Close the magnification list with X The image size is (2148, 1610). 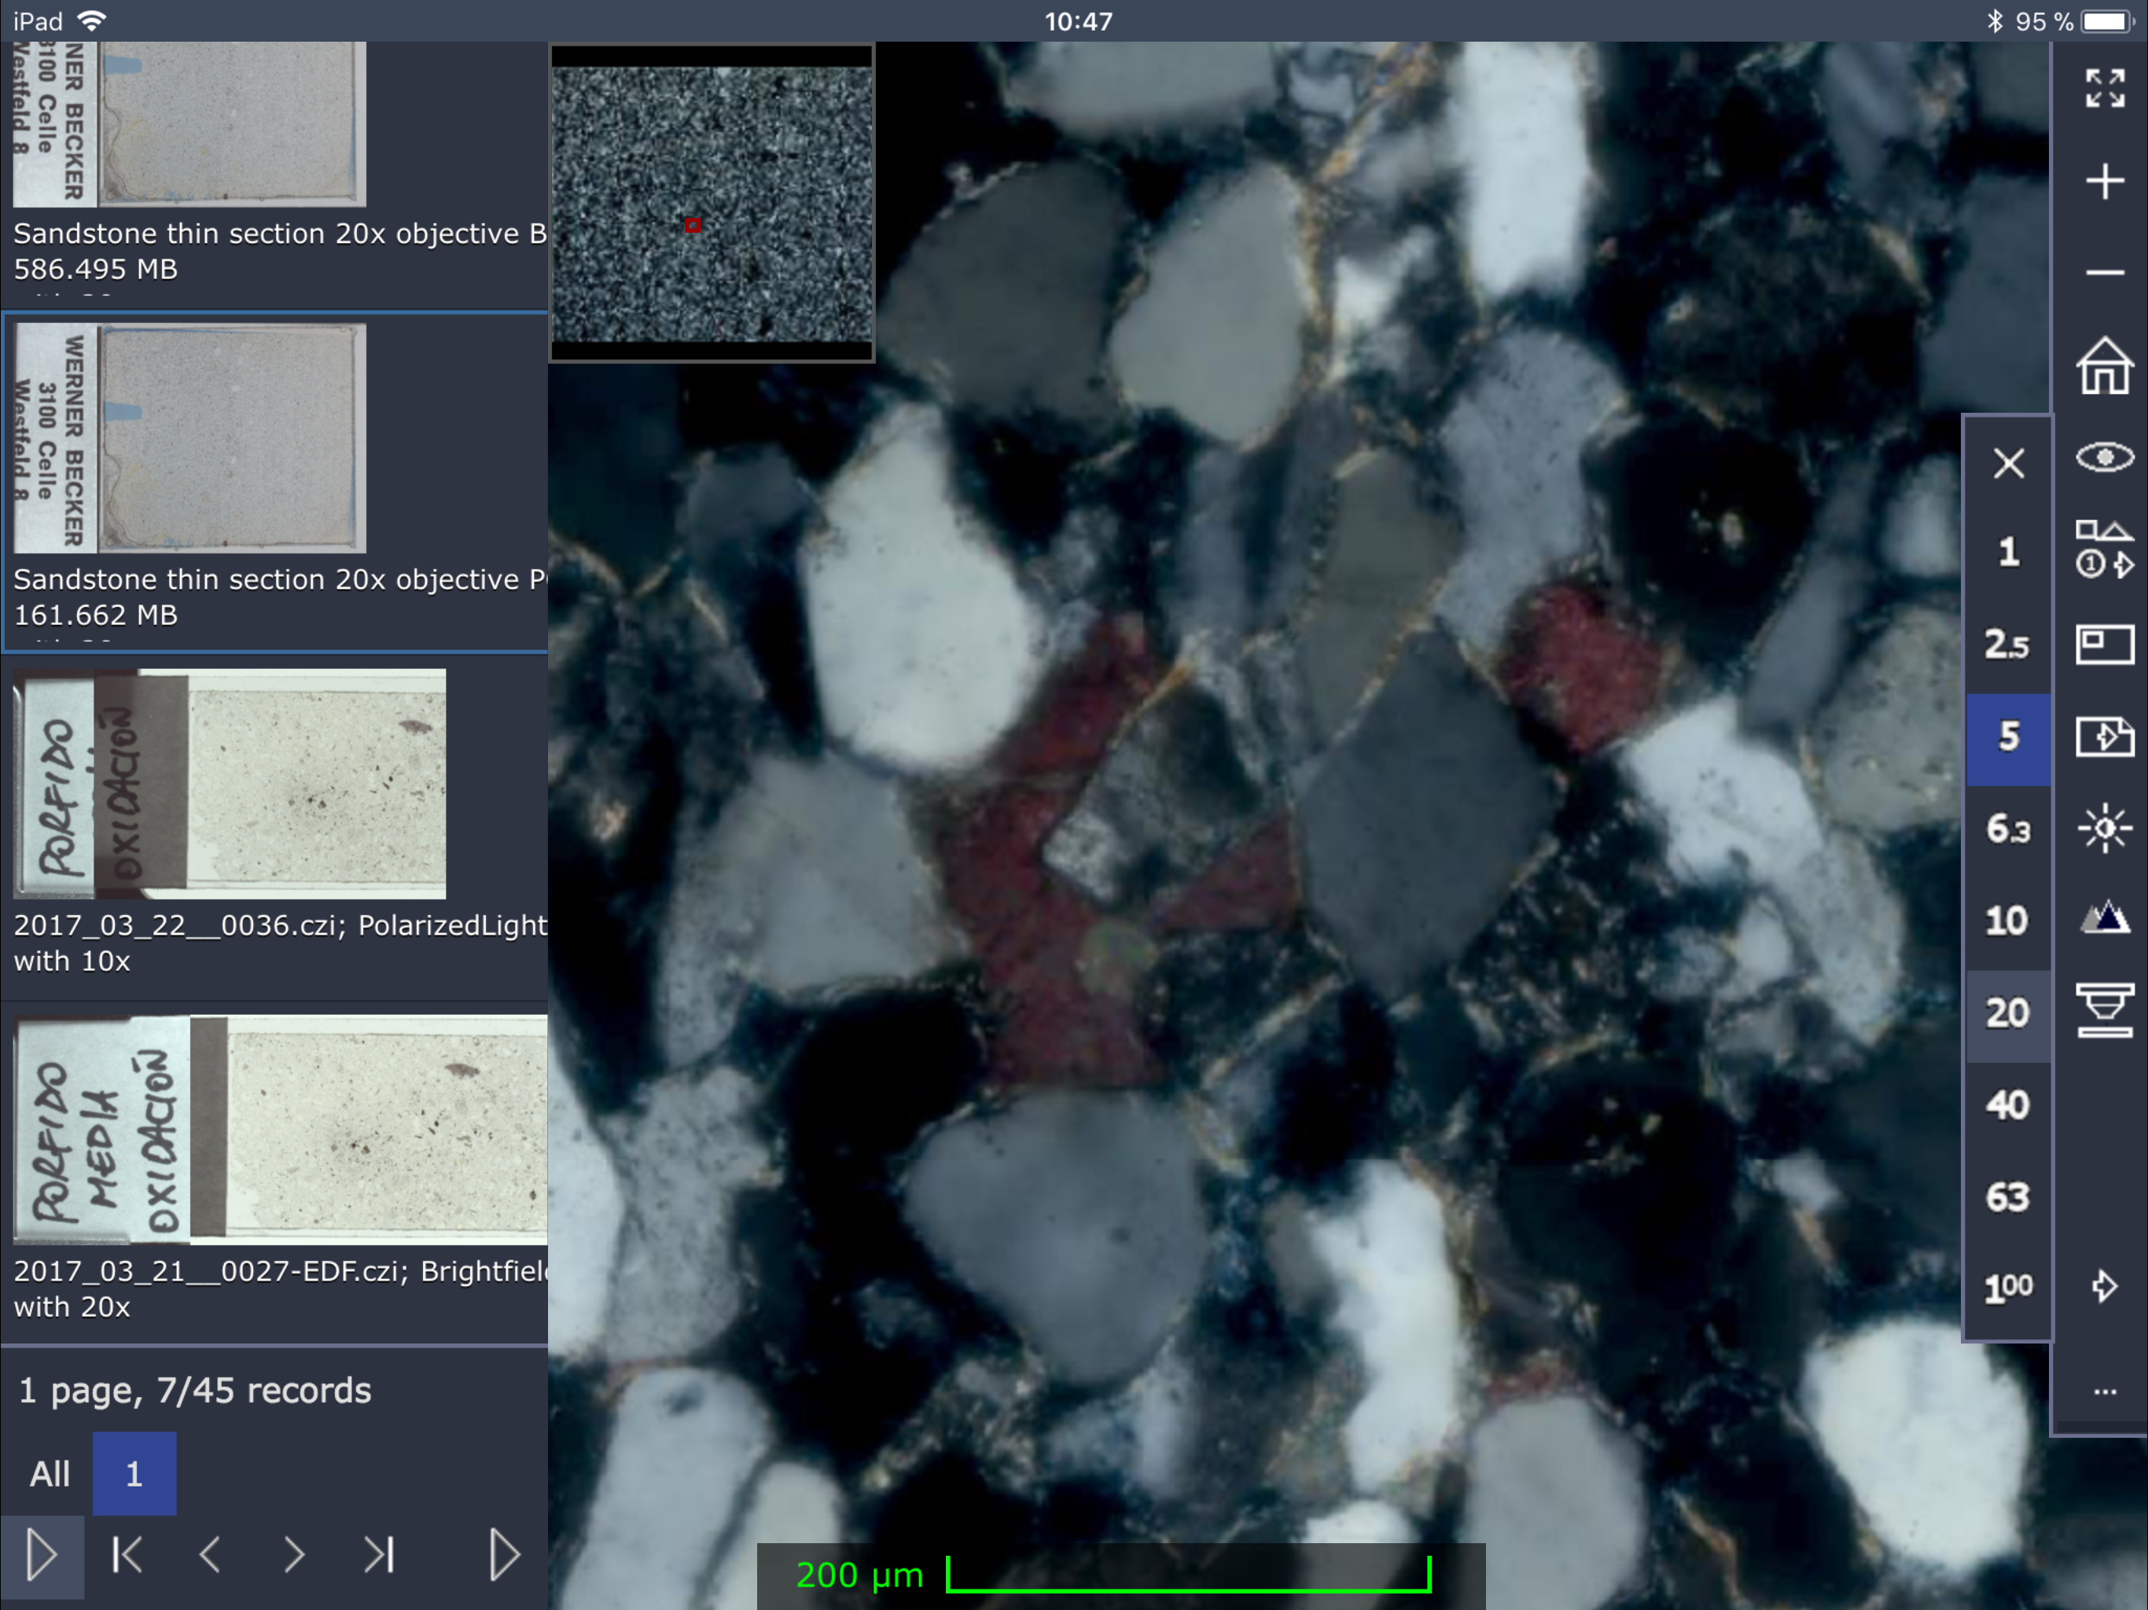(x=2008, y=463)
